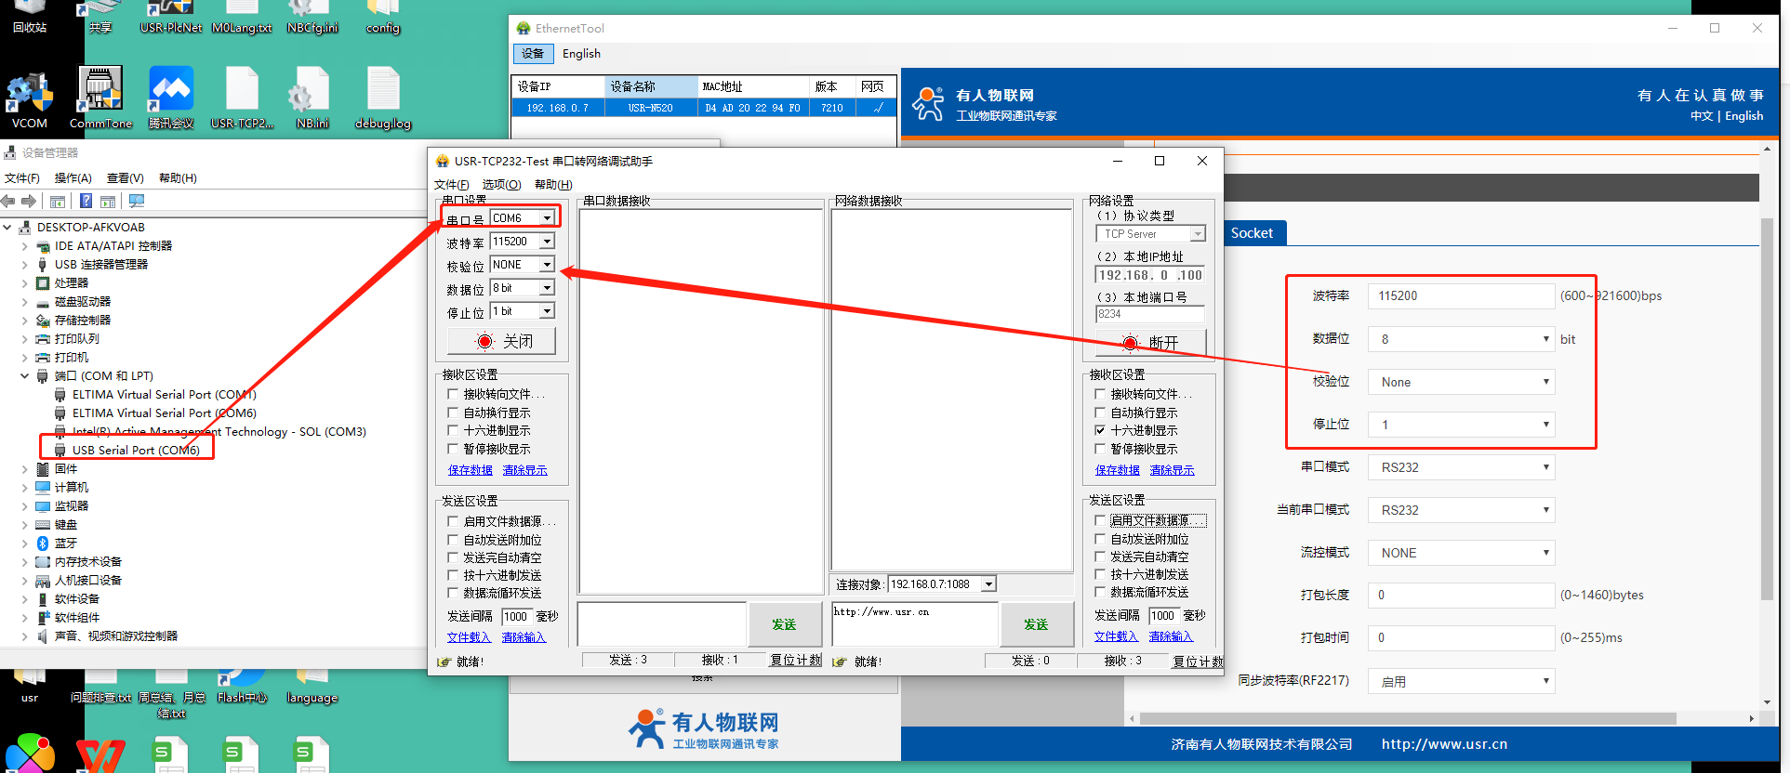Click the web page horizontal scrollbar
1790x773 pixels.
pyautogui.click(x=1408, y=718)
